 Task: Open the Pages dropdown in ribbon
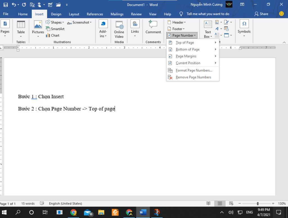[x=5, y=28]
